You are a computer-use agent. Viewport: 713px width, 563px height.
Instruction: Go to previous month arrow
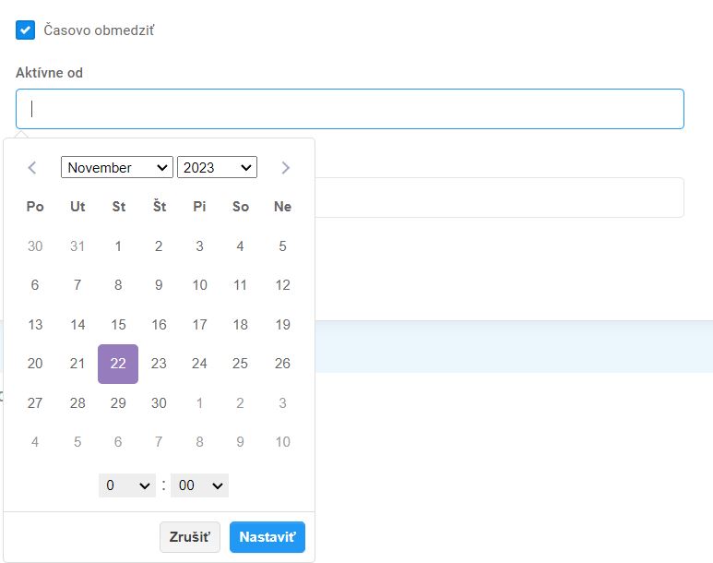[32, 167]
